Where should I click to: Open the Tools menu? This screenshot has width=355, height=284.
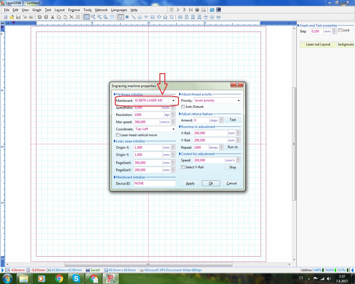point(87,10)
